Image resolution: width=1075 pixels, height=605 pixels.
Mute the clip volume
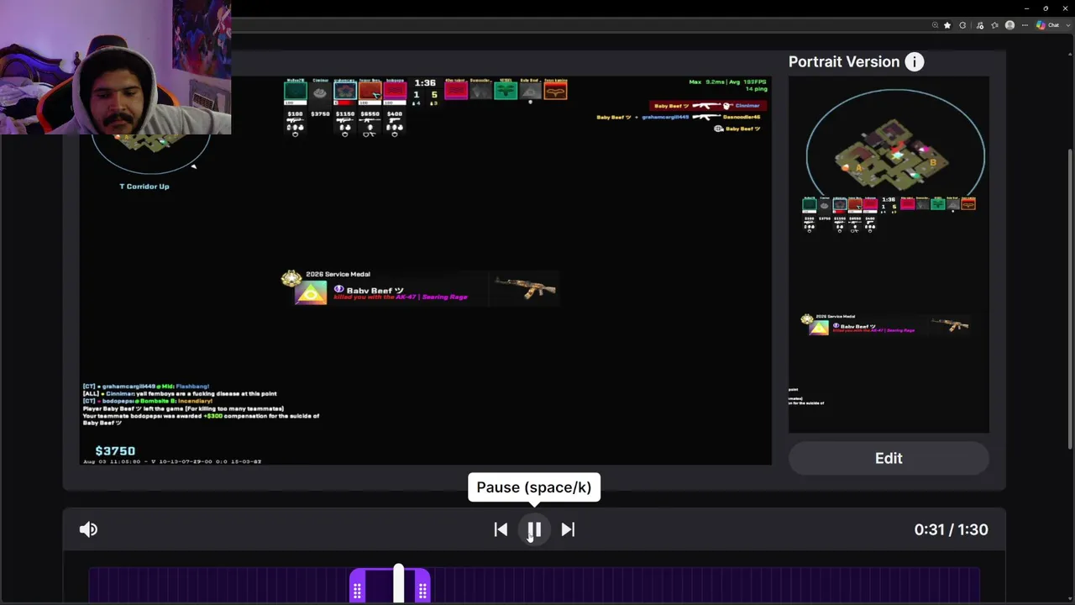pos(88,529)
